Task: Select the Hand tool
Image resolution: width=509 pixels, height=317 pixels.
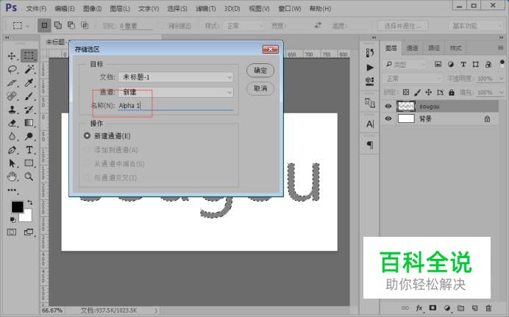Action: tap(12, 177)
